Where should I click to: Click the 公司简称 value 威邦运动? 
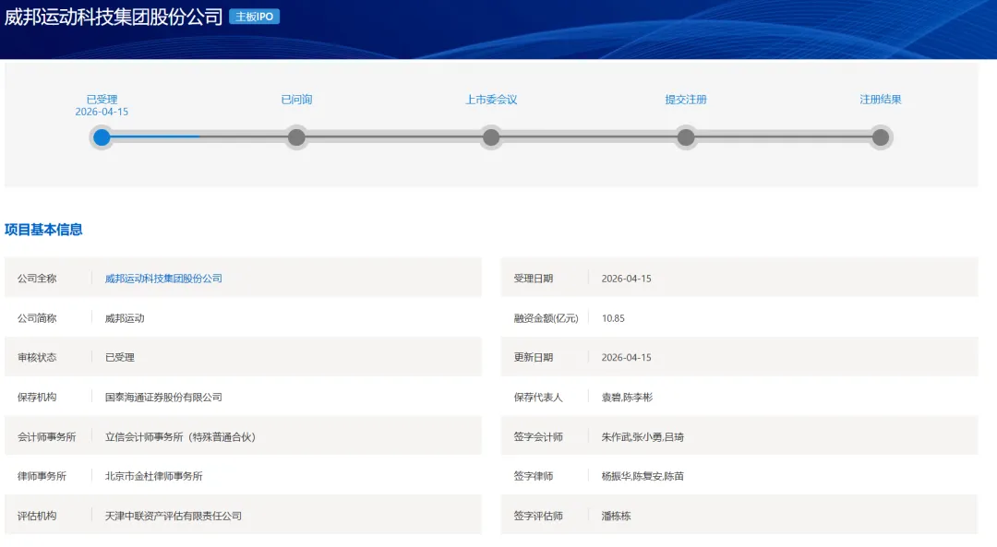[x=125, y=318]
